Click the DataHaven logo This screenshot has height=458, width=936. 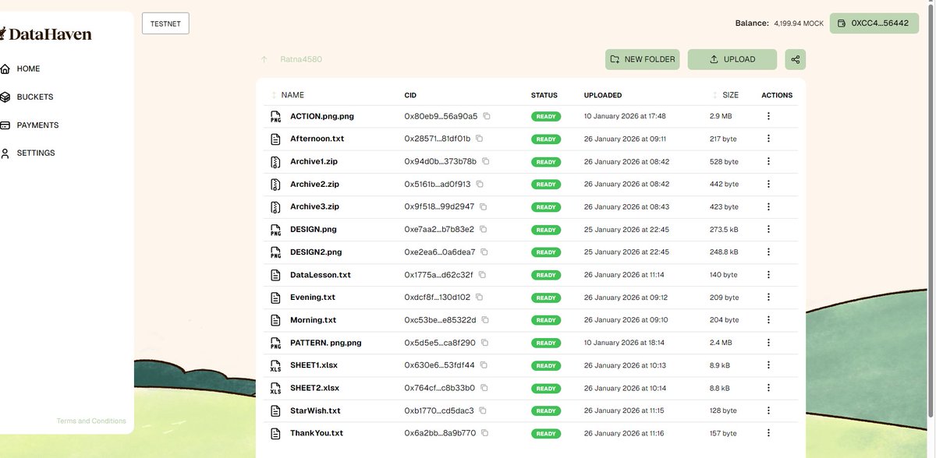pyautogui.click(x=46, y=34)
